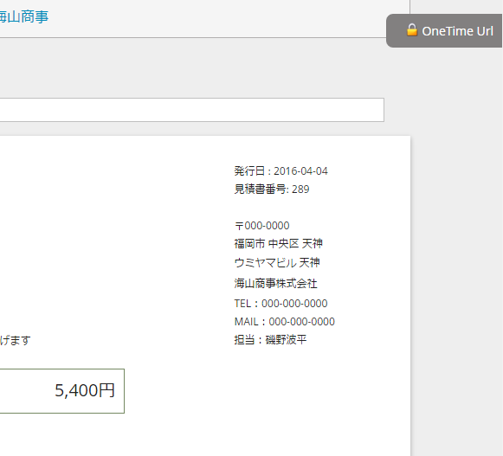Click the 担当:磯野波平 contact person
Screen dimensions: 503x456
pos(270,339)
